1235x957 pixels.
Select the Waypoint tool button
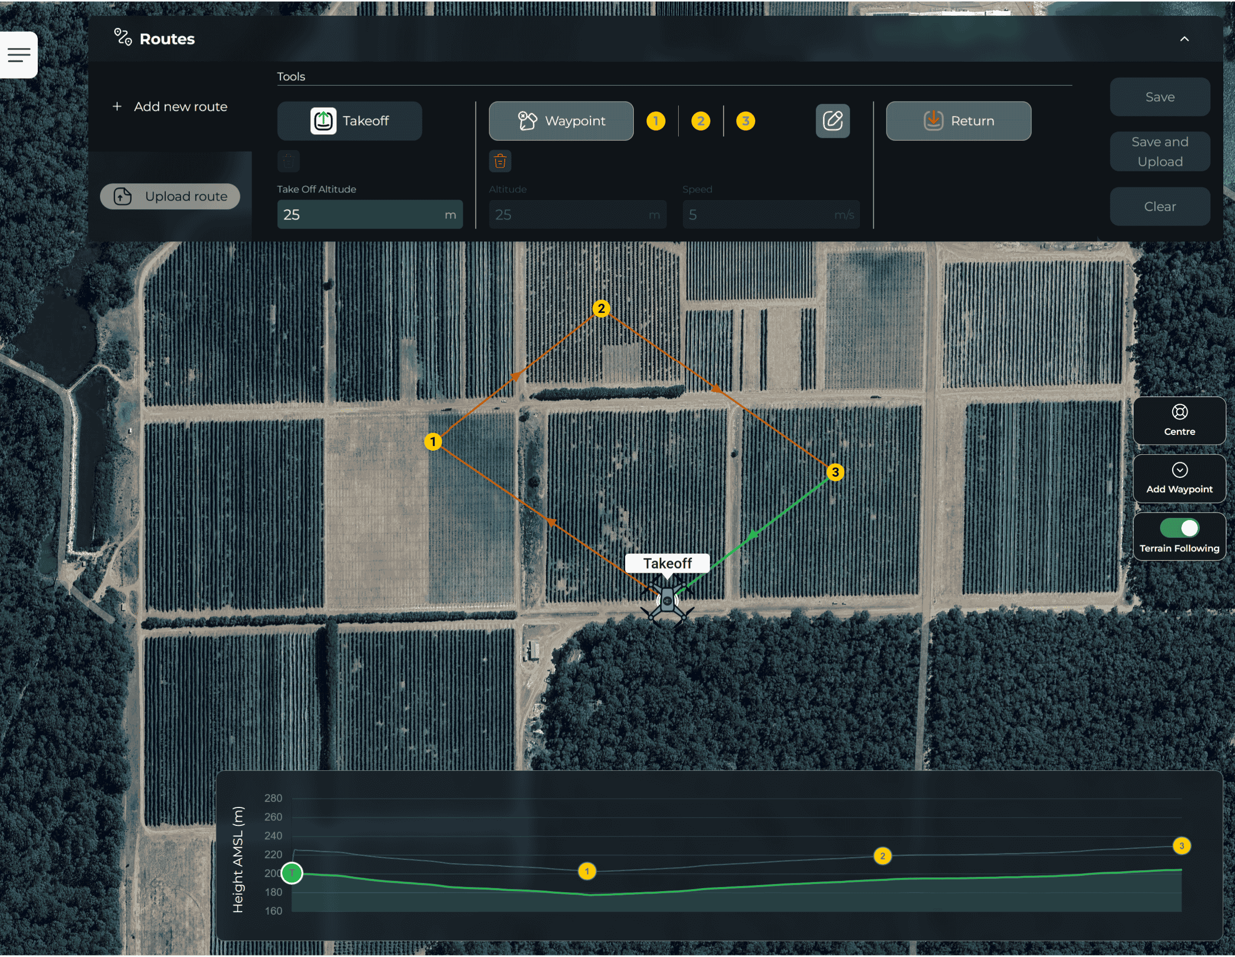[561, 121]
